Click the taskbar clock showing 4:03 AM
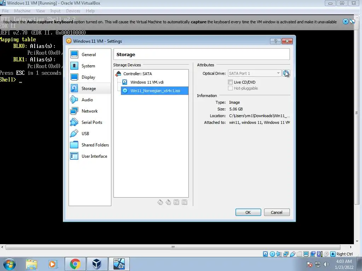362x271 pixels. 344,264
